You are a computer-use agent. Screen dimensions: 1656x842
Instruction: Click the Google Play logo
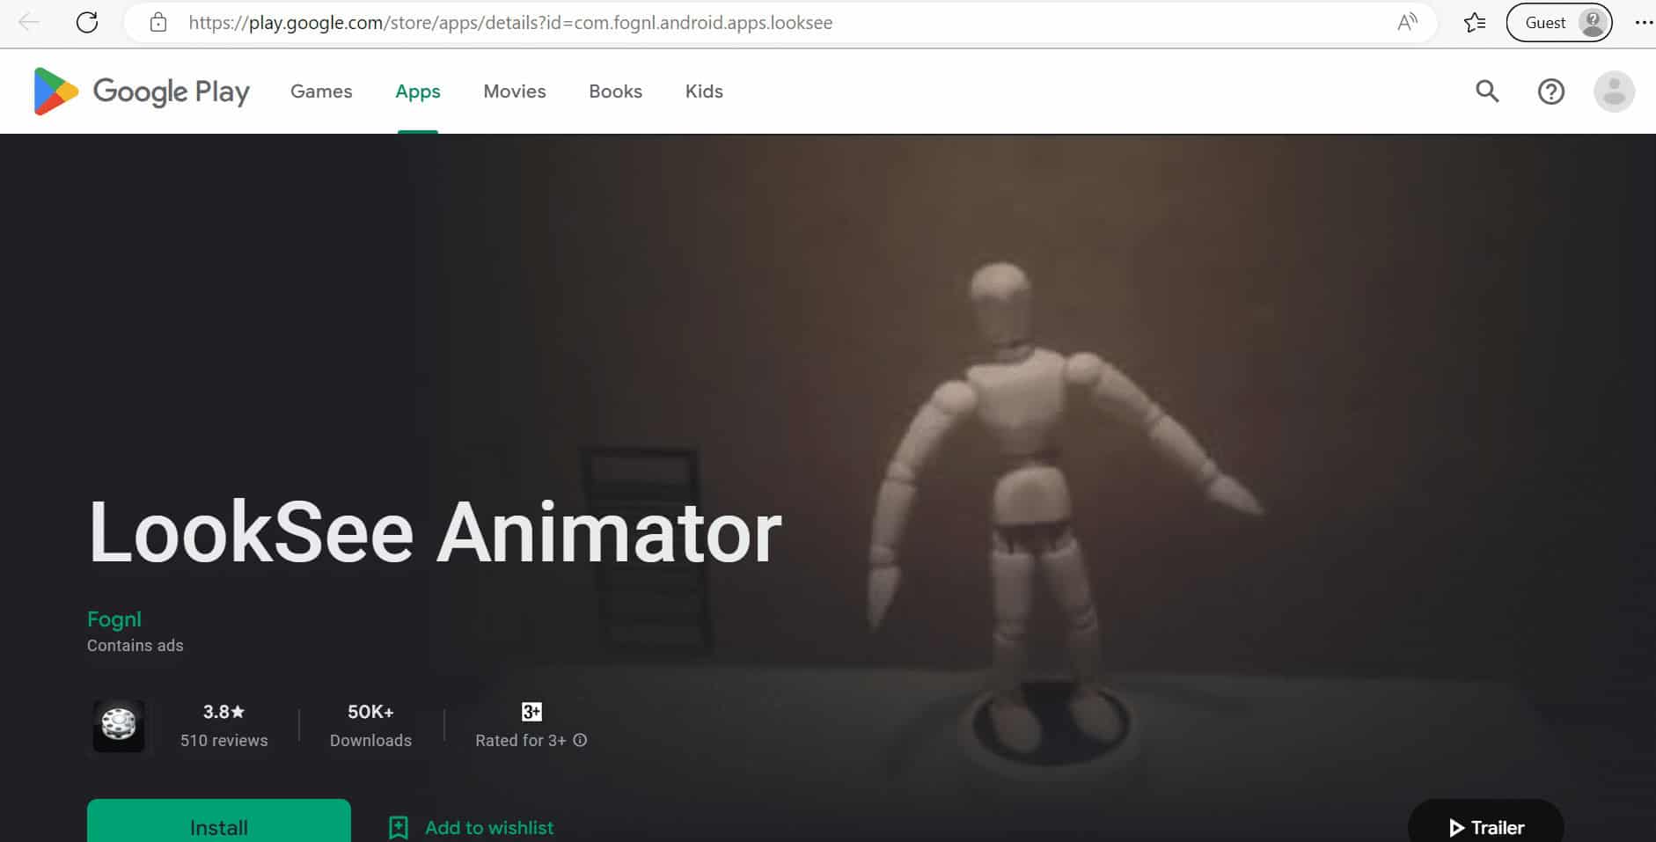click(x=142, y=91)
